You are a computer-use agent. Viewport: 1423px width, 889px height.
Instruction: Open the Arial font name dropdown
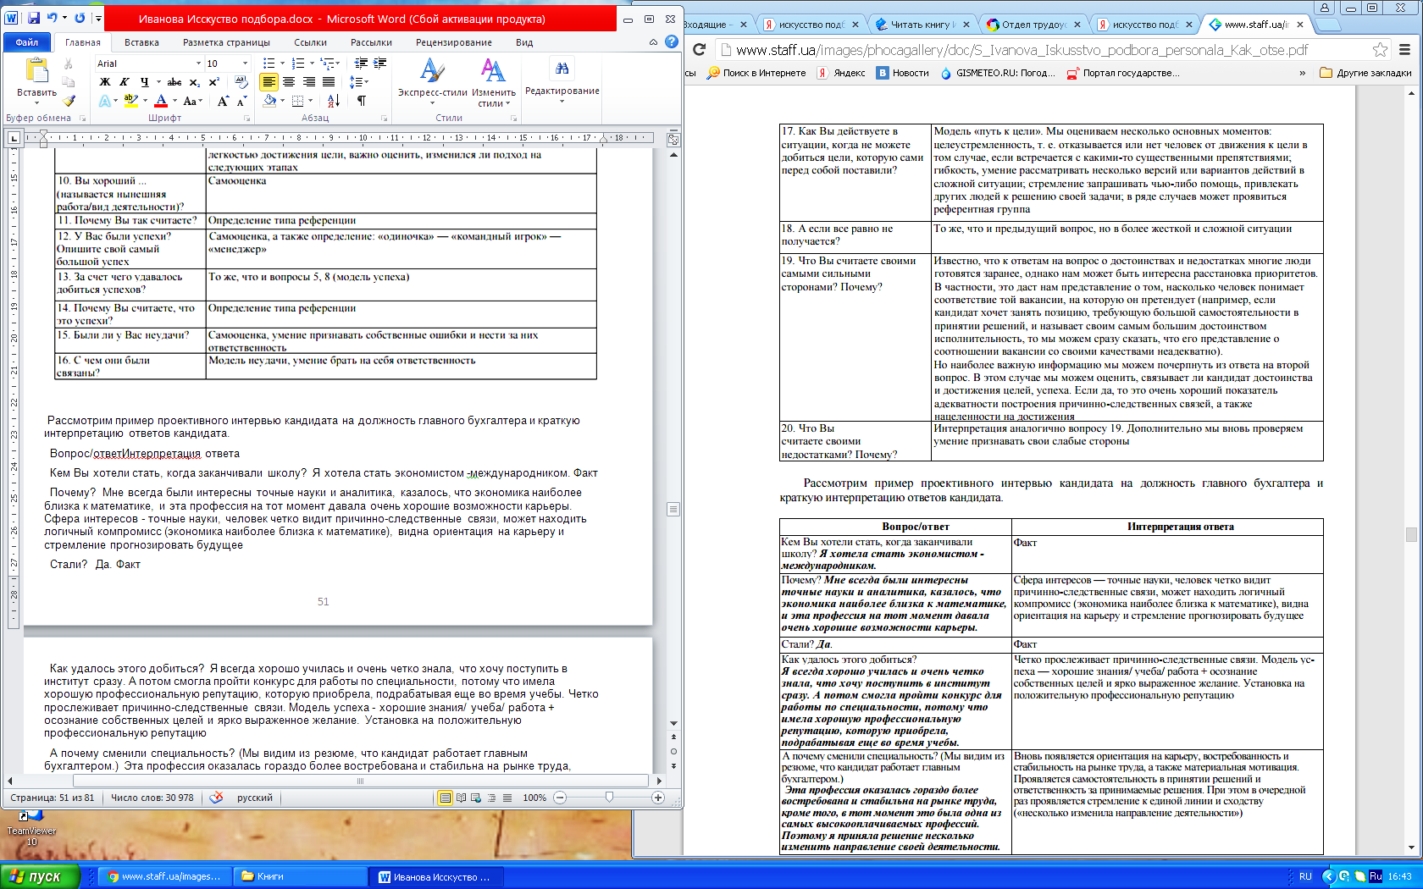point(199,63)
